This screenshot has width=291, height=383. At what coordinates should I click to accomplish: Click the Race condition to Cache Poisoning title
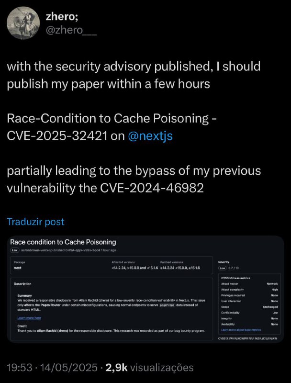pyautogui.click(x=63, y=242)
